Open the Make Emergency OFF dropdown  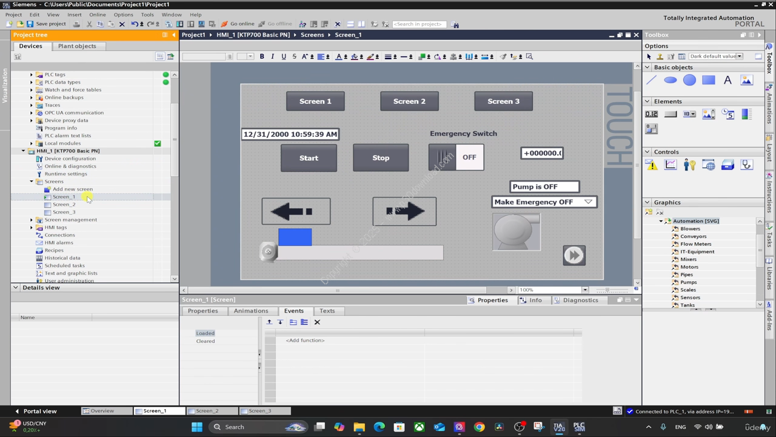pos(587,202)
